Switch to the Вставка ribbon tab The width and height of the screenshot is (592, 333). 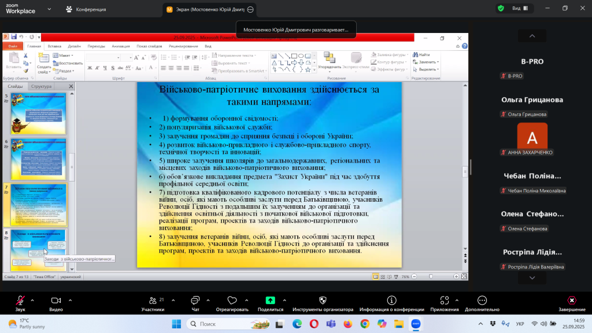(54, 46)
